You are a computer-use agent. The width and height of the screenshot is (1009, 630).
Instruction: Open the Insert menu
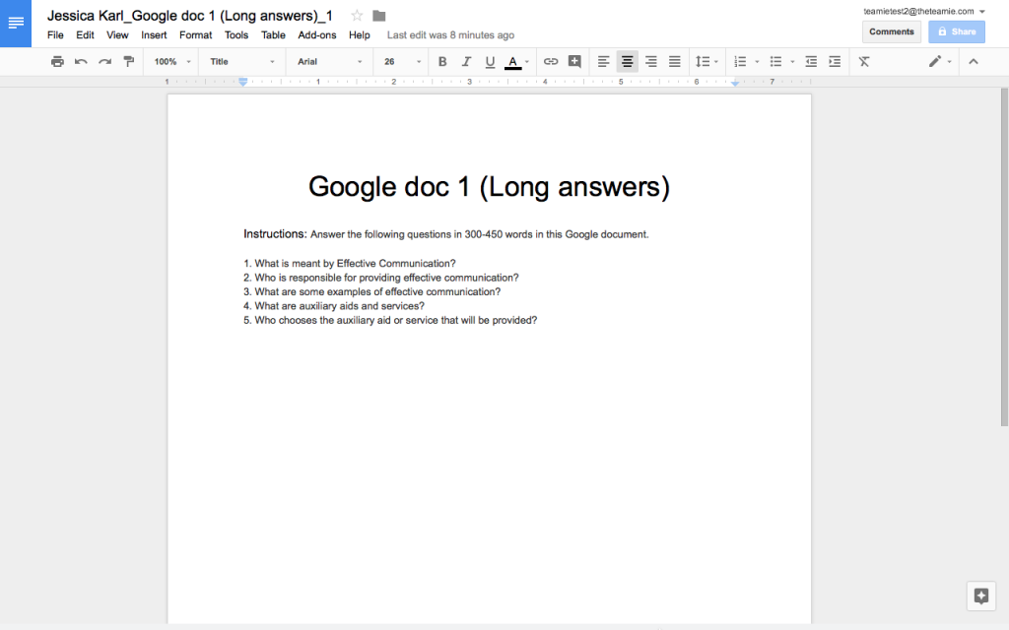[x=154, y=35]
